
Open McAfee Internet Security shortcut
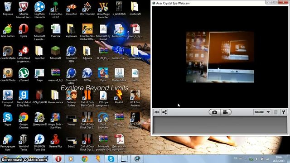(x=24, y=10)
